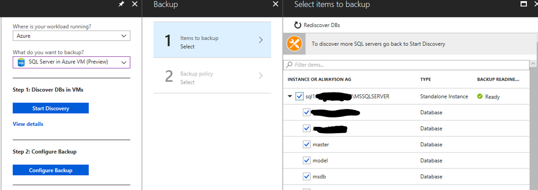Close the Backup blade
The width and height of the screenshot is (538, 190).
[x=275, y=4]
